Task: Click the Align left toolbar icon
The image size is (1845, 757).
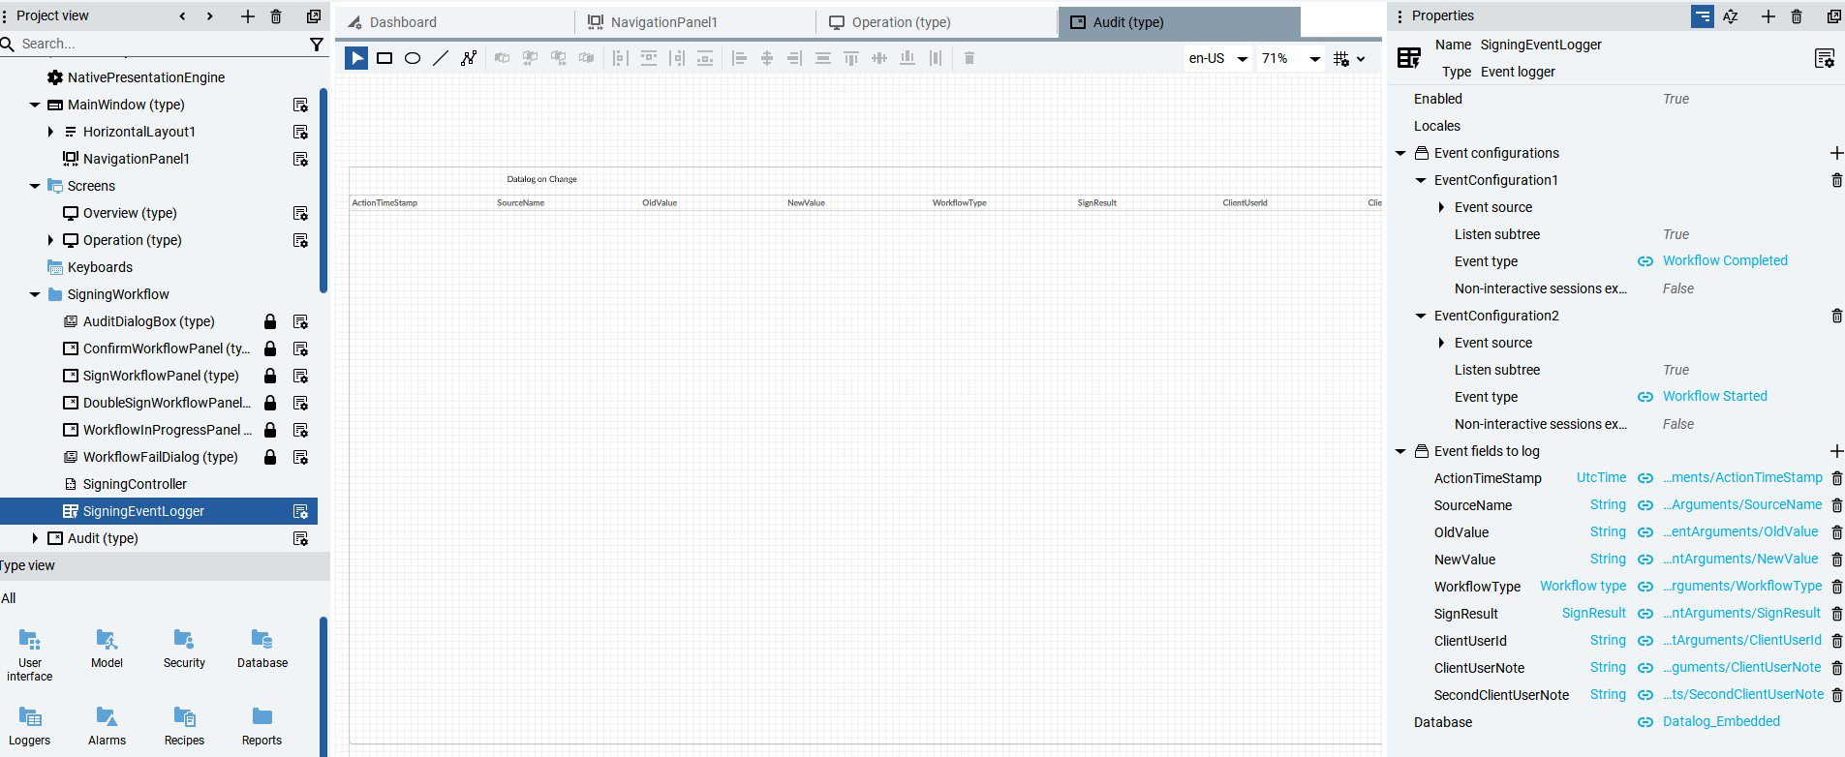Action: point(739,58)
